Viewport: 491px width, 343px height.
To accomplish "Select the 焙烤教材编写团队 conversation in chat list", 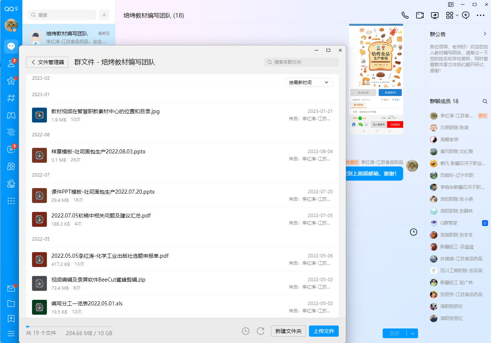I will click(x=69, y=37).
